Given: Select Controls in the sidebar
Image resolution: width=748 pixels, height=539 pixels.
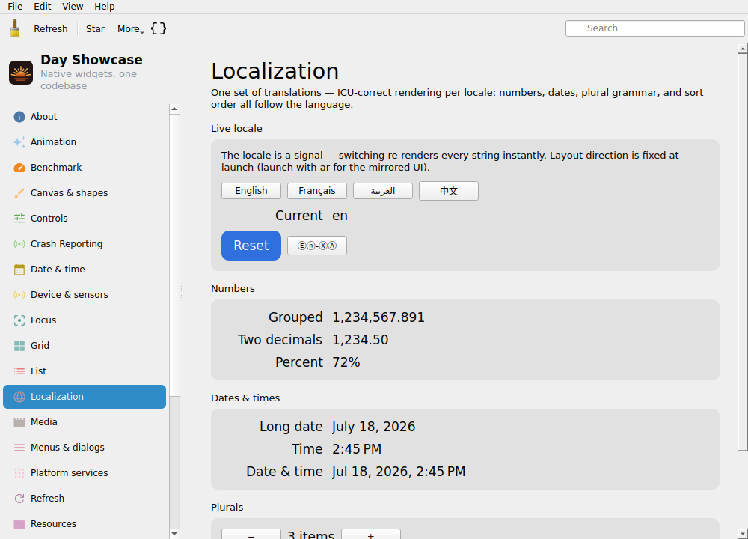Looking at the screenshot, I should pos(85,218).
